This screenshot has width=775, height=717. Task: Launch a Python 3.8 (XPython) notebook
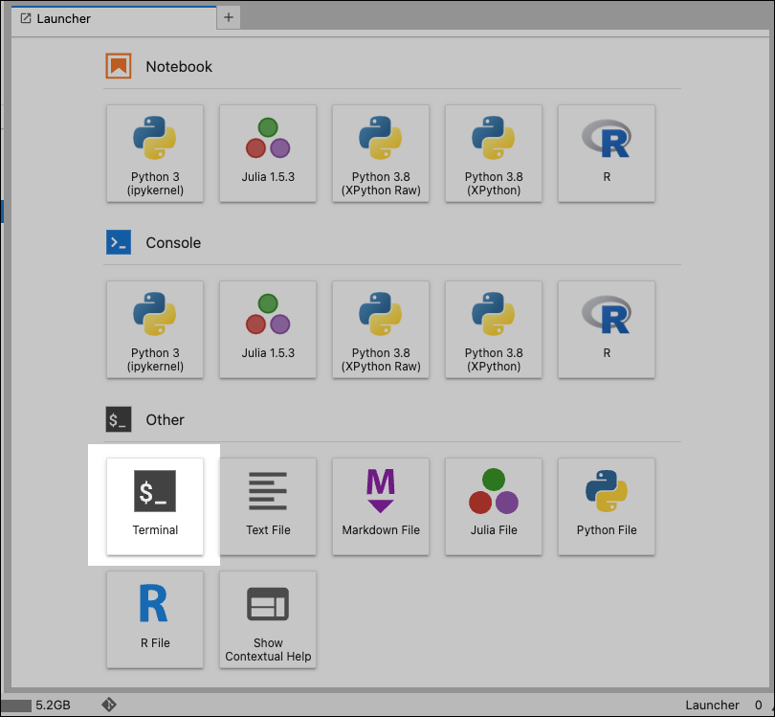click(x=493, y=153)
